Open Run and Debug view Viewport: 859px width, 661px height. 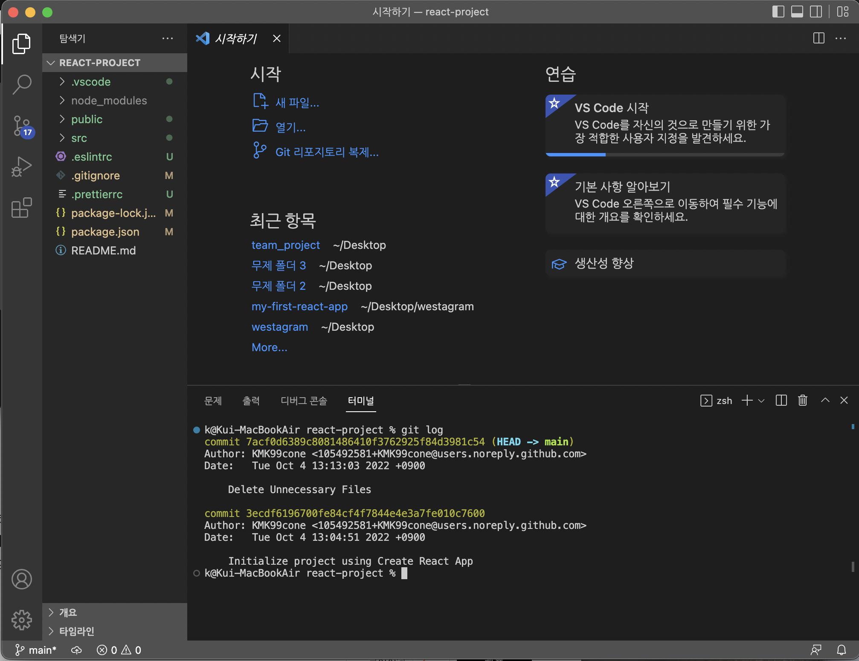coord(21,167)
